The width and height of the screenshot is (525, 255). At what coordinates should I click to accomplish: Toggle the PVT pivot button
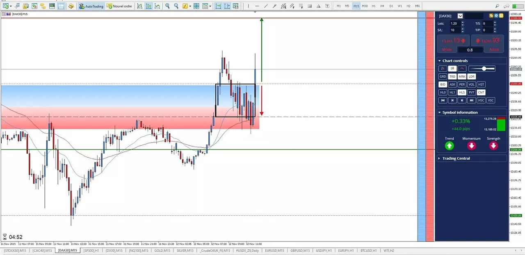pyautogui.click(x=472, y=93)
